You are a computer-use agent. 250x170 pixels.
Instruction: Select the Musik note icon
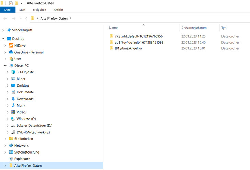point(13,105)
